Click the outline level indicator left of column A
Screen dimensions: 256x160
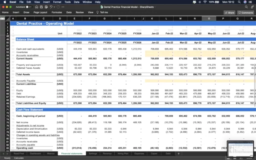(x=3, y=19)
